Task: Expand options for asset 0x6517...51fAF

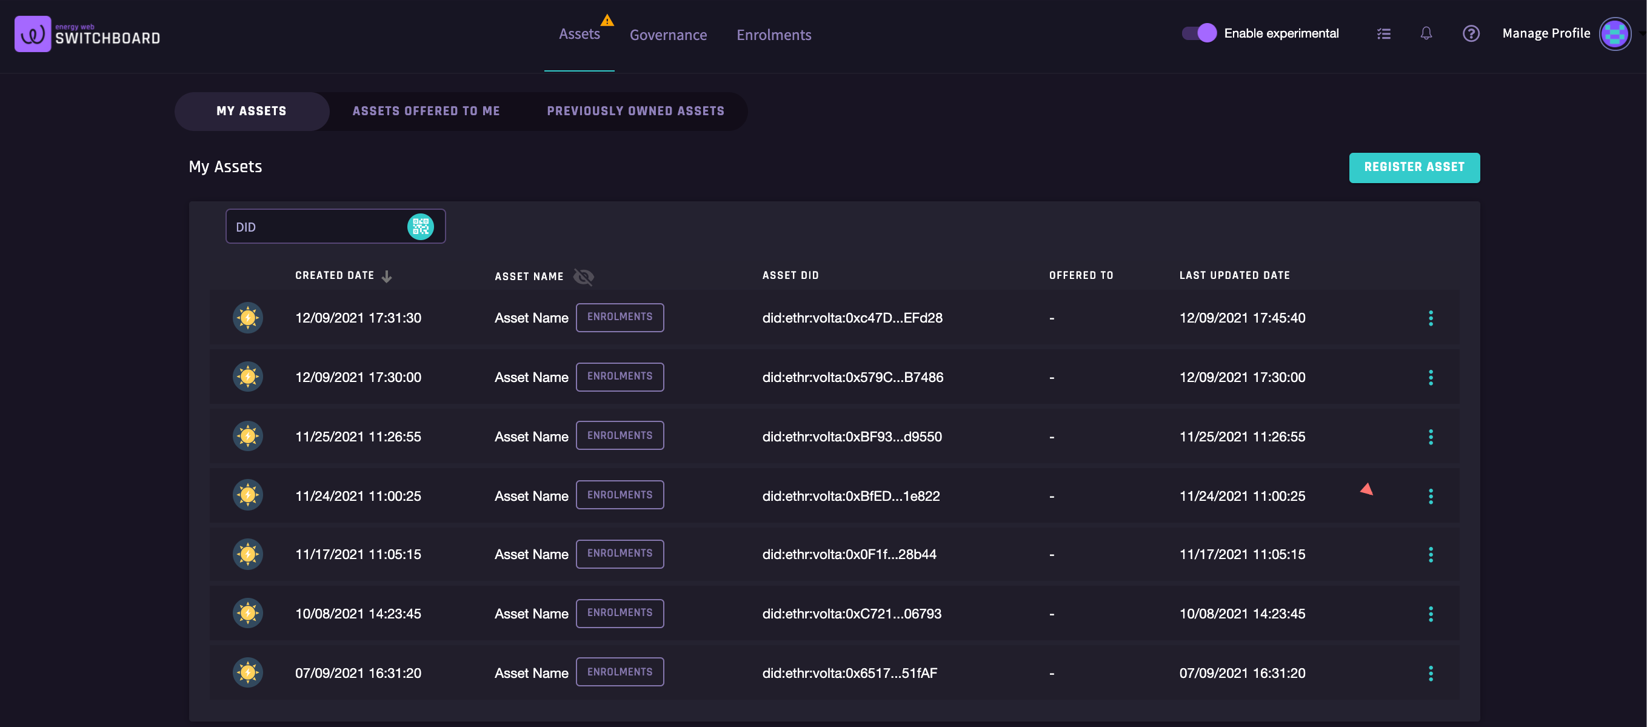Action: click(1430, 672)
